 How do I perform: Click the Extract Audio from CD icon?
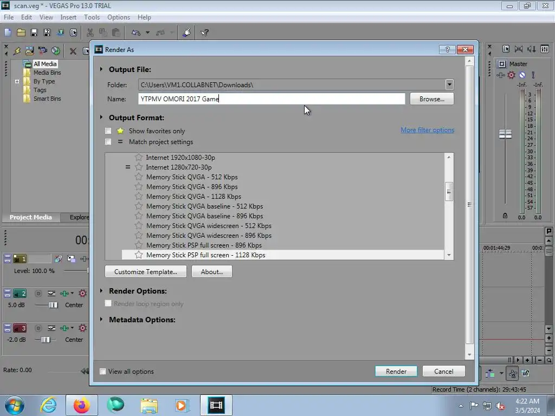point(56,51)
